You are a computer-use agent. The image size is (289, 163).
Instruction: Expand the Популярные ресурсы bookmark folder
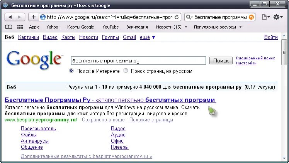218,27
